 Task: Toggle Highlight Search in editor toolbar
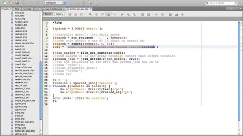108,14
